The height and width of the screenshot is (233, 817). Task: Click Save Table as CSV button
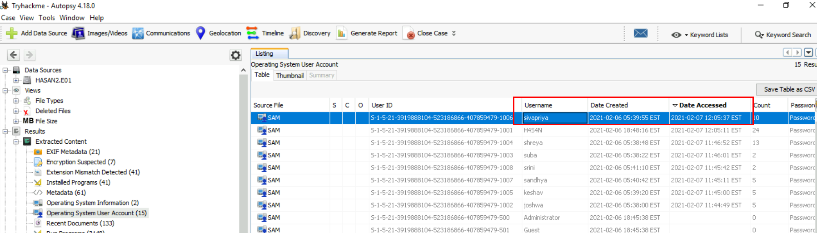[x=788, y=89]
